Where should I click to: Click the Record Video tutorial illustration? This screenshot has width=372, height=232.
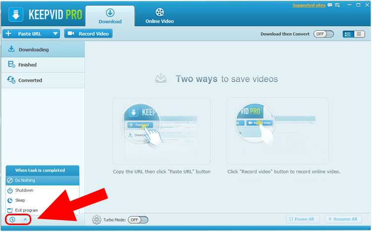coord(278,130)
